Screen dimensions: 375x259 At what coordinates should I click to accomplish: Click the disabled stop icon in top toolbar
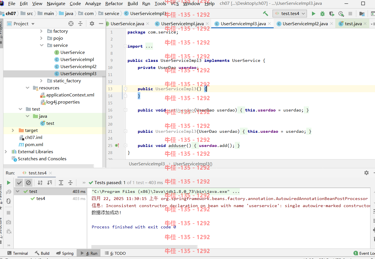pyautogui.click(x=350, y=14)
